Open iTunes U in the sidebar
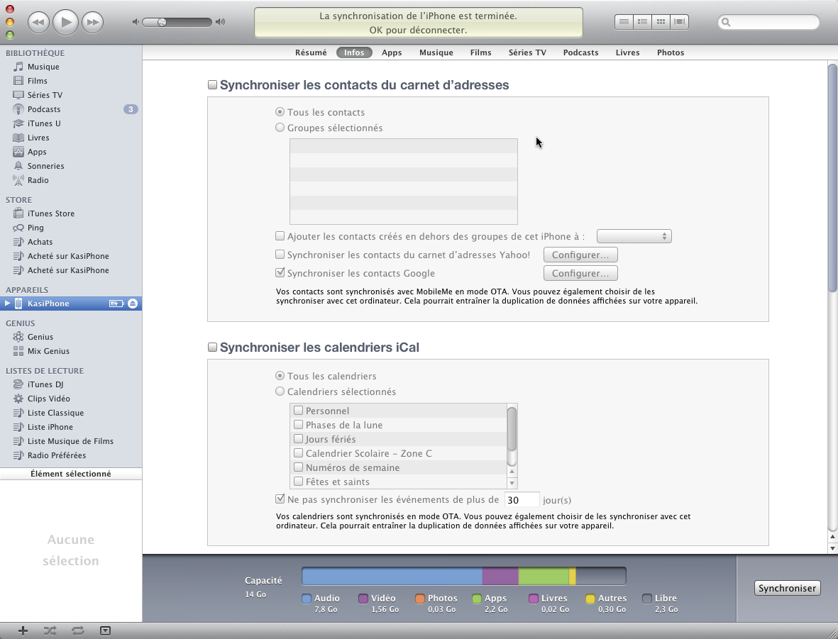838x639 pixels. [x=44, y=123]
